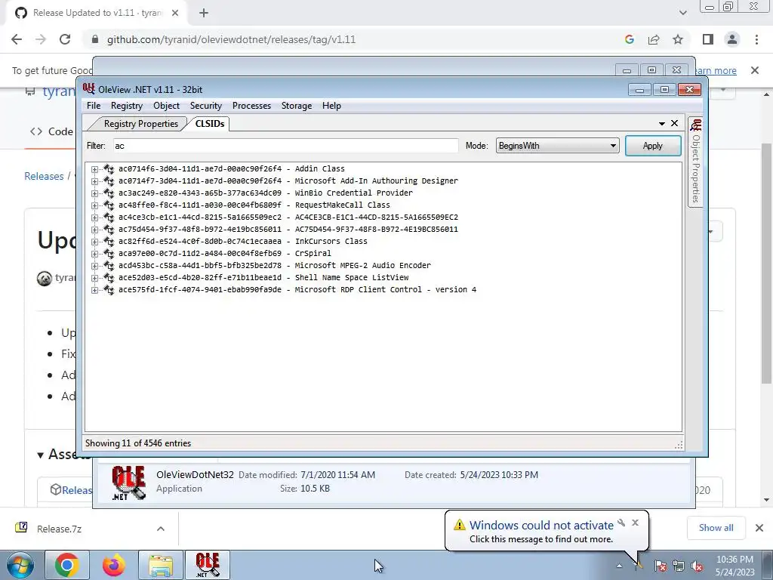Open the Processes menu
This screenshot has height=580, width=773.
251,106
